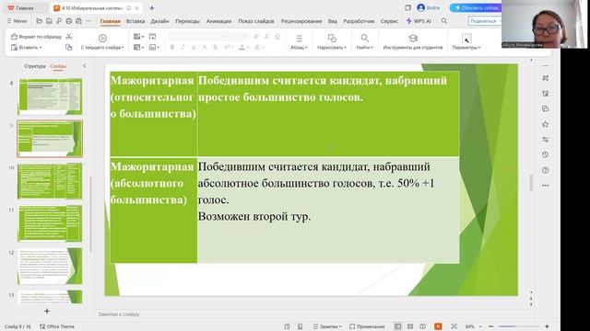Switch to the Структура outline tab
Screen dimensions: 590x331
tap(35, 66)
